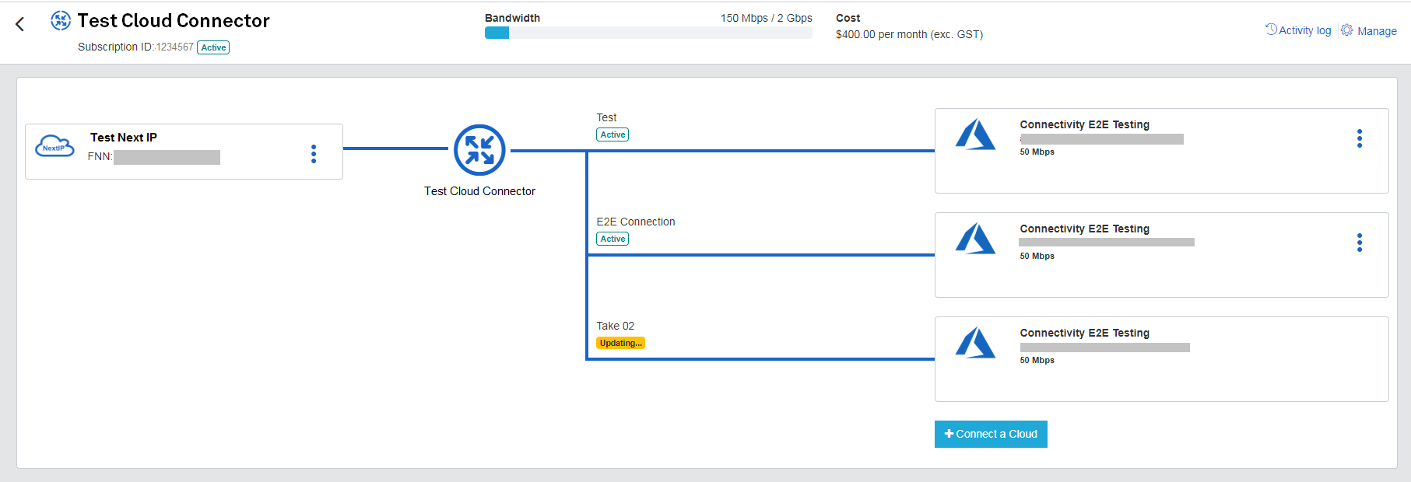The height and width of the screenshot is (482, 1411).
Task: Click the 50 Mbps text on the E2E Connection's card
Action: point(1037,256)
